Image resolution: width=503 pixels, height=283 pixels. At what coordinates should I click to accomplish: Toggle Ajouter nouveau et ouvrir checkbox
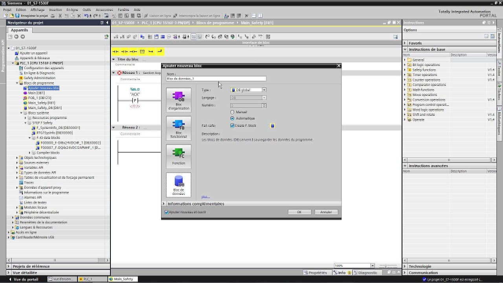tap(167, 212)
